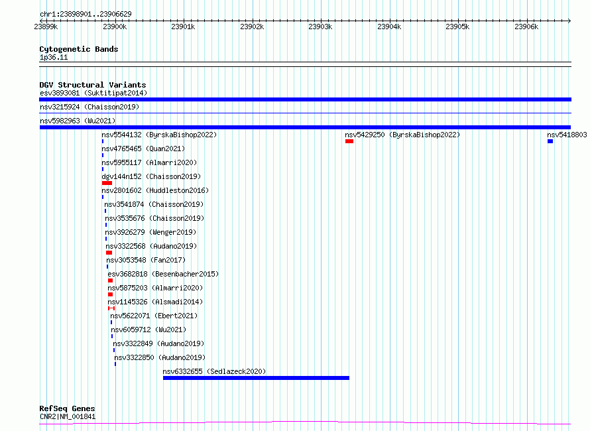Viewport: 590px width, 431px height.
Task: Click the nsv3322568 (Audano2019) label
Action: click(151, 246)
